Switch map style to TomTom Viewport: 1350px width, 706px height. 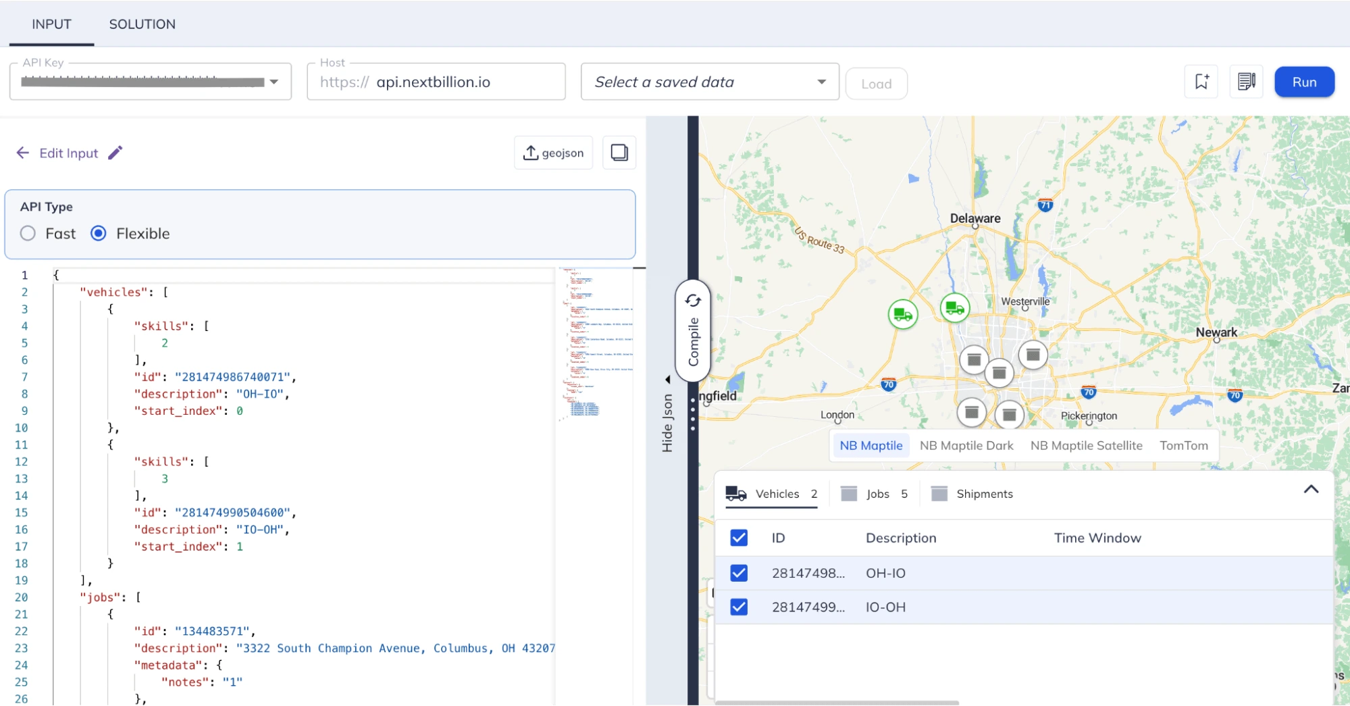click(1183, 445)
